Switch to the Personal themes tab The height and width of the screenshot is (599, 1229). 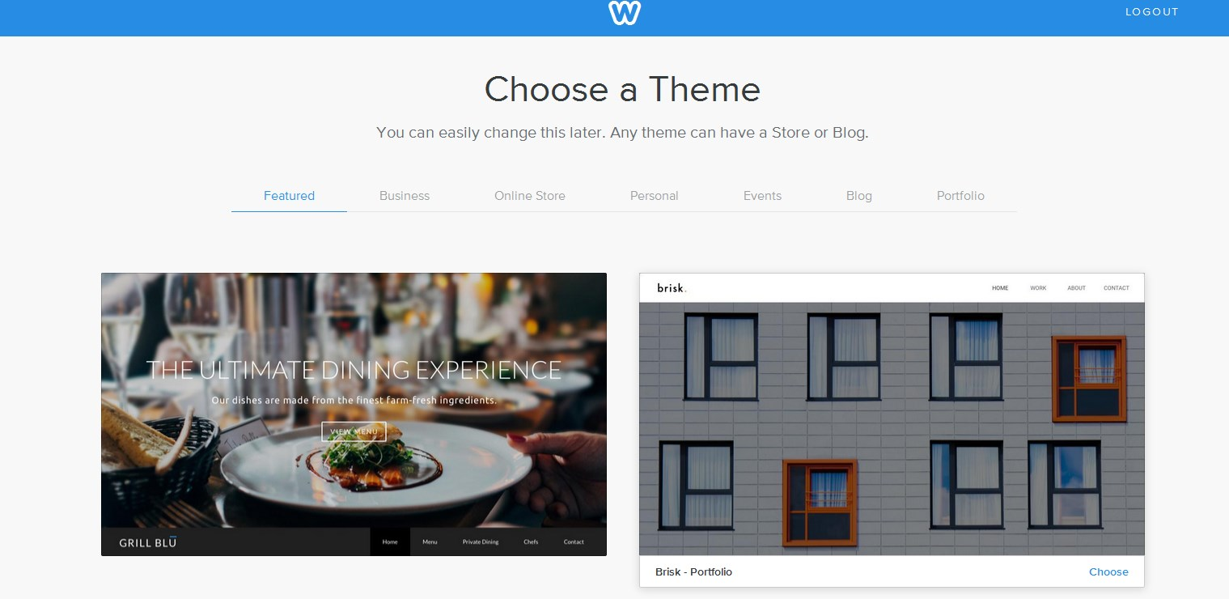[x=655, y=196]
